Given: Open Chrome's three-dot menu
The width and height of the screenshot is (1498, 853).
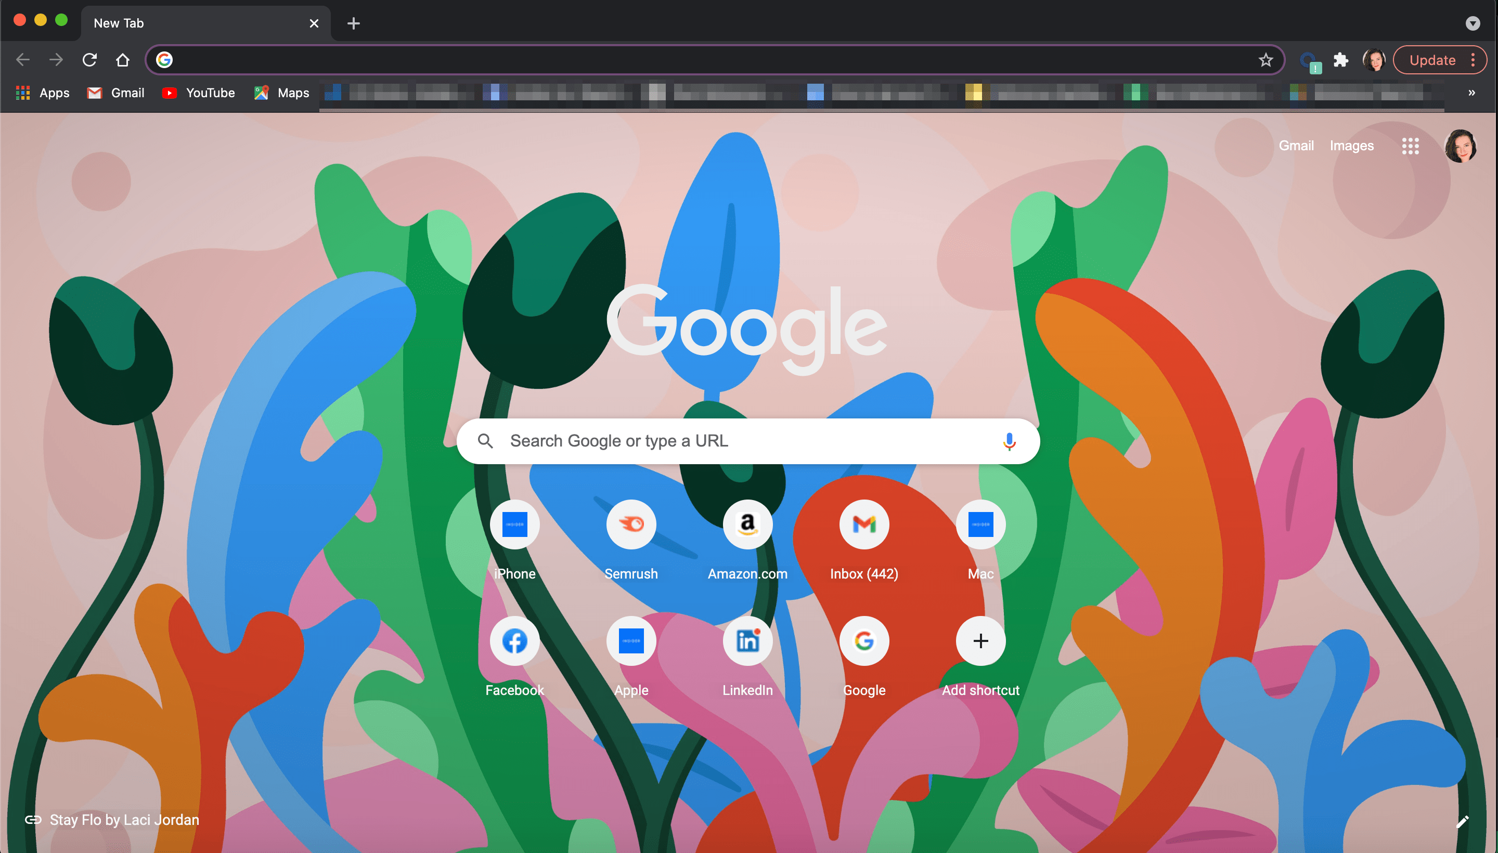Looking at the screenshot, I should [1473, 60].
